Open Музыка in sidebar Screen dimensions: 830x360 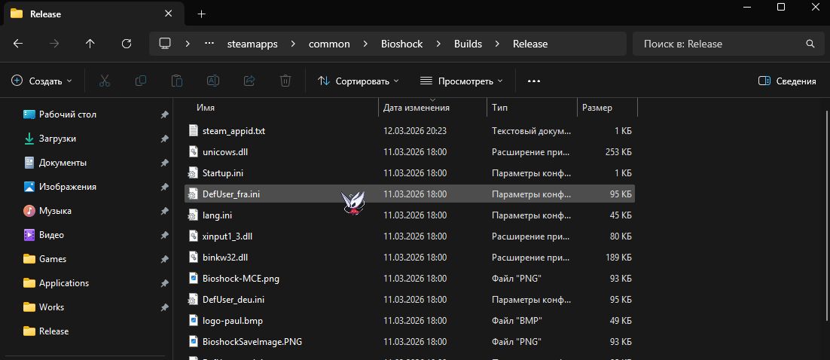point(55,211)
